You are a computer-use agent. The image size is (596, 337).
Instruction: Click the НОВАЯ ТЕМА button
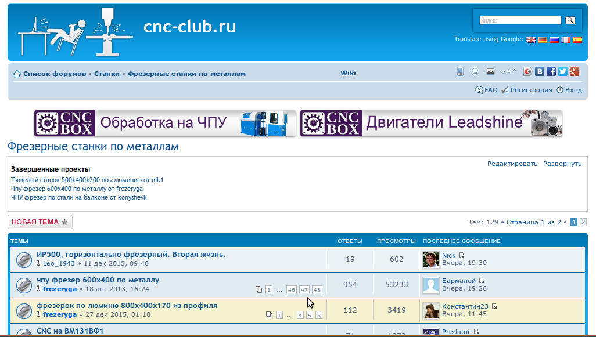(40, 222)
